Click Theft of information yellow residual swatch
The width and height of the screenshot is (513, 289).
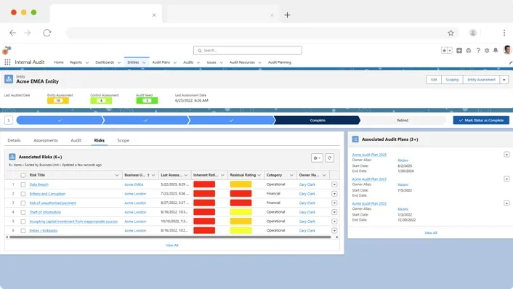pyautogui.click(x=241, y=212)
